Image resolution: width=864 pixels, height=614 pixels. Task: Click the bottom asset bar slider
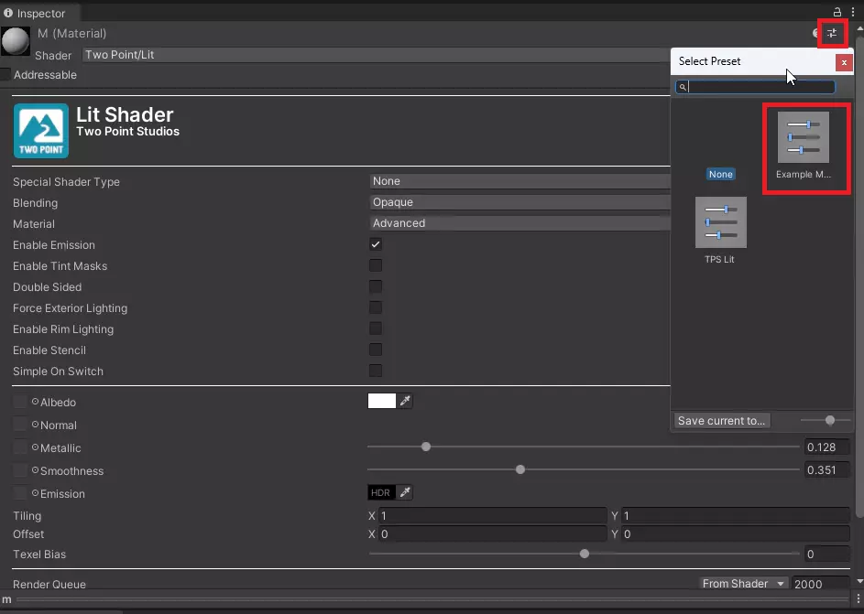tap(432, 599)
